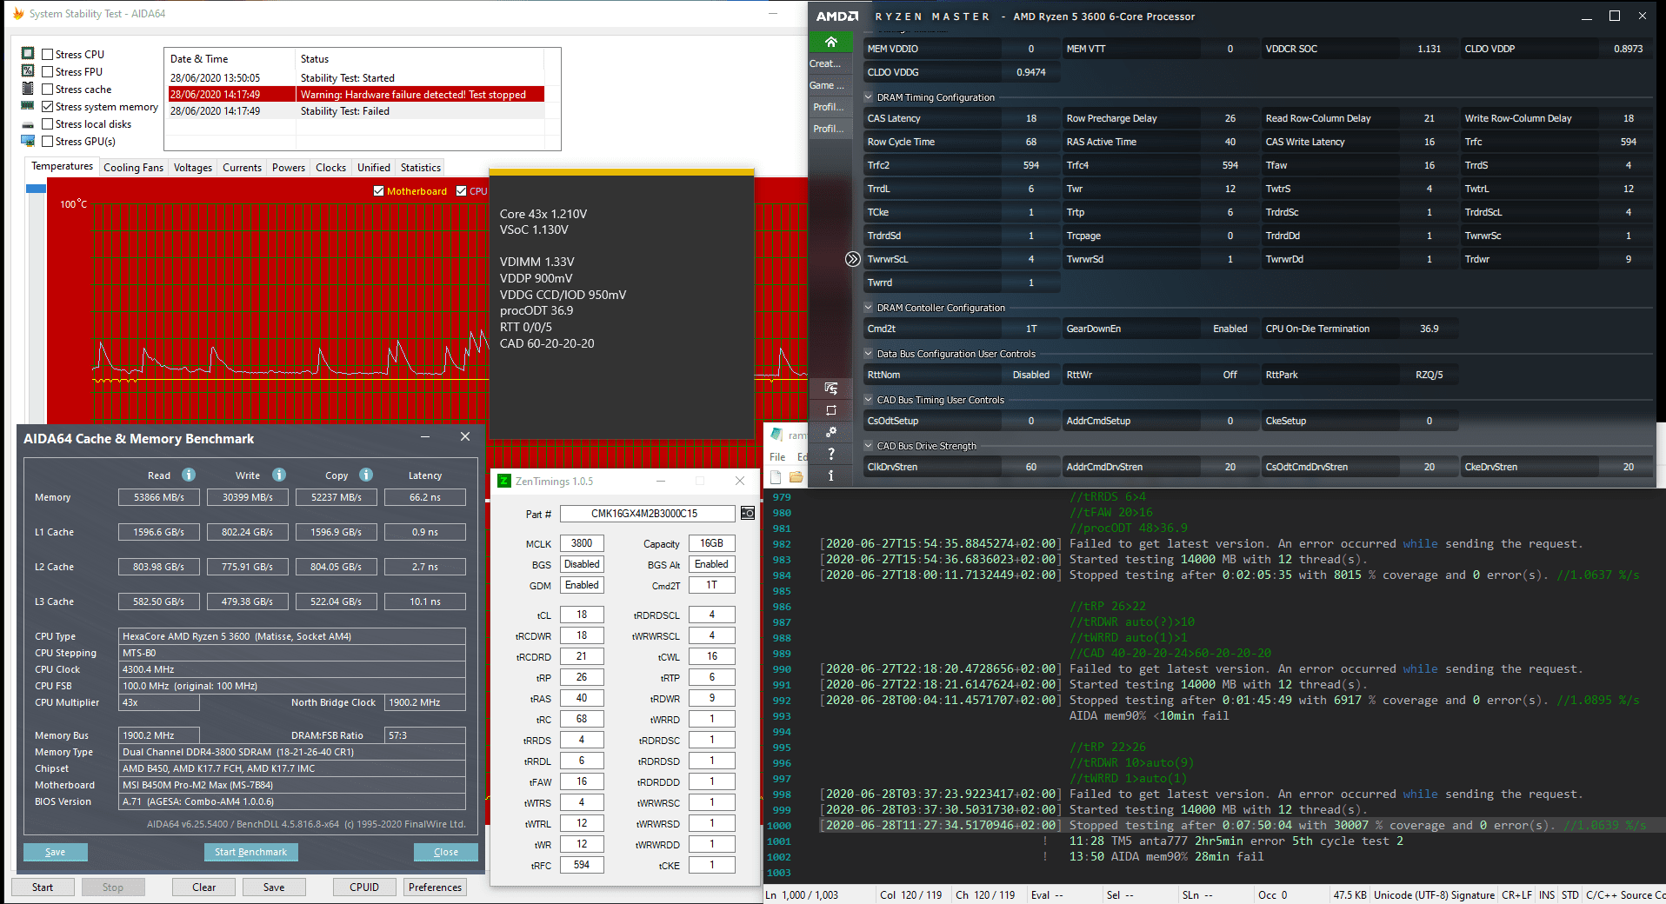Click disk drive icon beside local disks

(x=28, y=124)
